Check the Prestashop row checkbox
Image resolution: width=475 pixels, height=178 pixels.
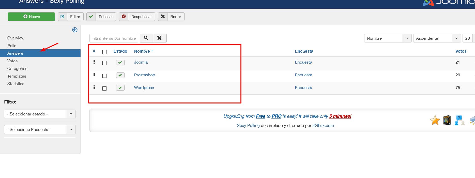pos(104,76)
